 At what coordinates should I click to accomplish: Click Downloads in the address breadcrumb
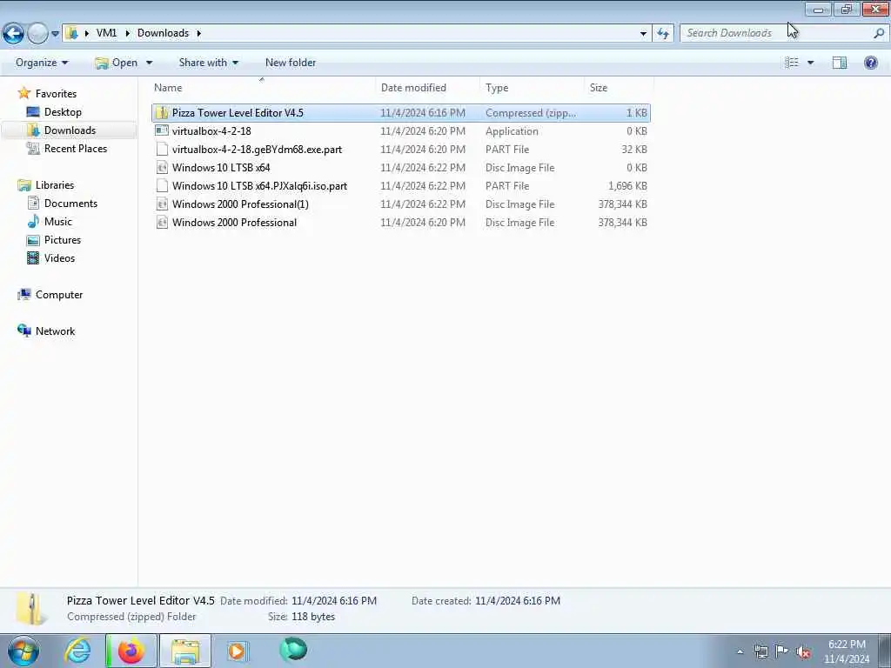[163, 33]
